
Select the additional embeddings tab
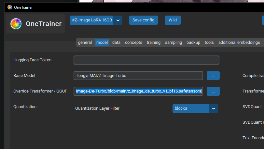(x=239, y=43)
